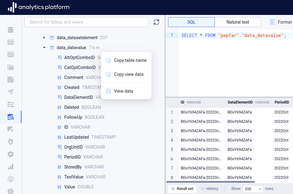Click the refresh icon beside the search bar
293x194 pixels.
click(156, 22)
